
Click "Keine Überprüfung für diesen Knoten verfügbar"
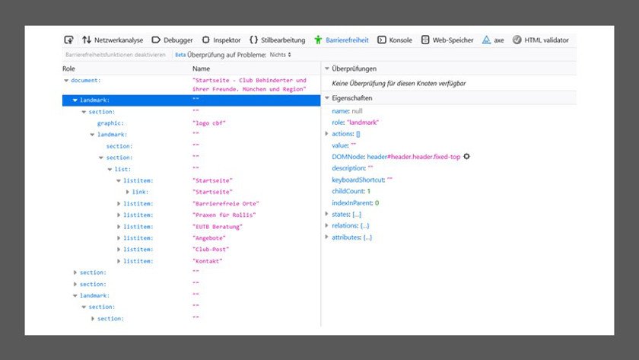coord(399,83)
